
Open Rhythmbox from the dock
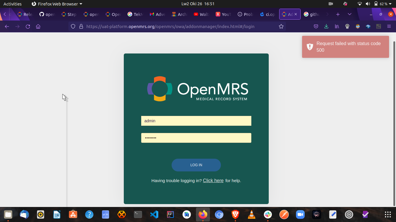point(41,214)
